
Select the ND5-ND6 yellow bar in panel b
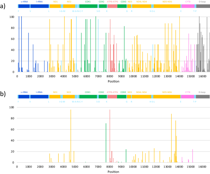166,97
